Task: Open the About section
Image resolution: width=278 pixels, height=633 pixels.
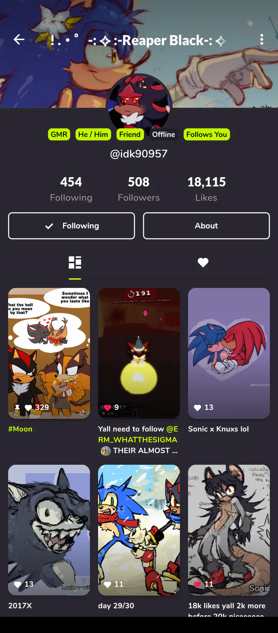Action: (206, 226)
